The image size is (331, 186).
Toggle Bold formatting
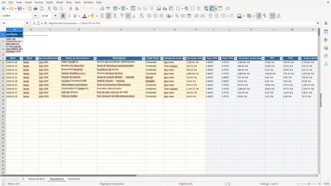pyautogui.click(x=63, y=16)
